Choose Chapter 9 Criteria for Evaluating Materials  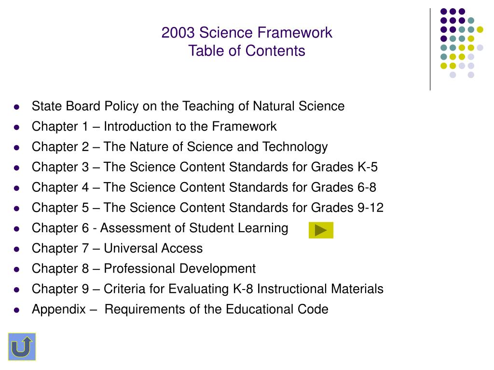tap(207, 289)
